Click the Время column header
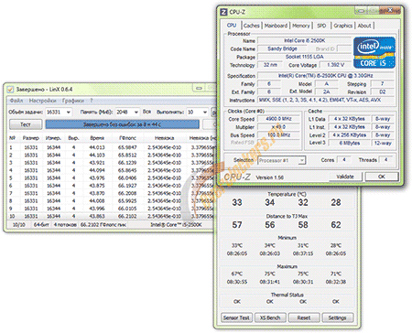Screen dimensions: 412x333 [97, 138]
